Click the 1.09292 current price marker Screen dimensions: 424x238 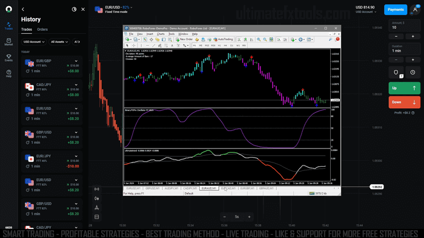pos(377,187)
